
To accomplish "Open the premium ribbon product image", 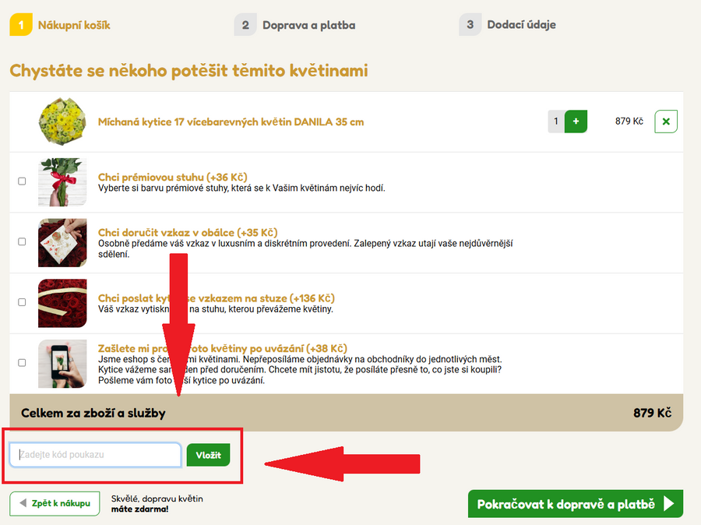I will tap(62, 181).
